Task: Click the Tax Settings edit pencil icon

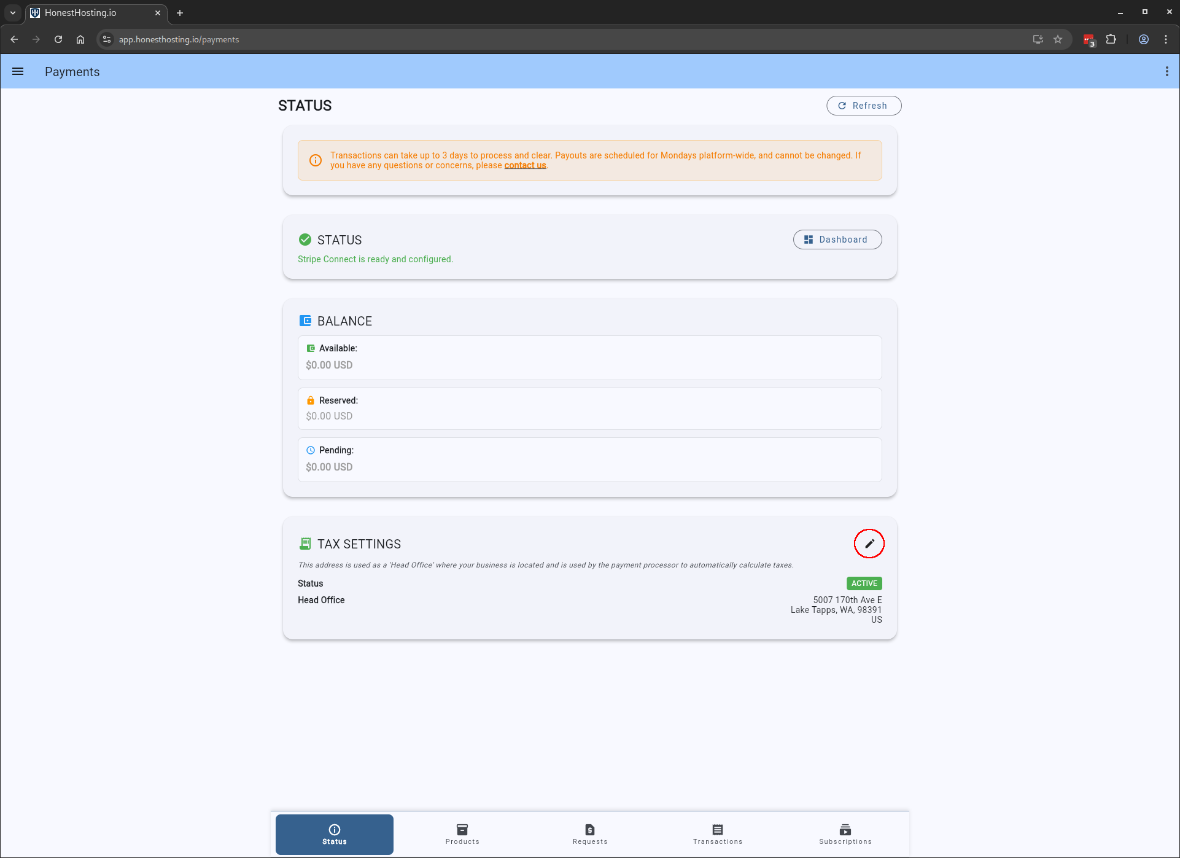Action: coord(869,544)
